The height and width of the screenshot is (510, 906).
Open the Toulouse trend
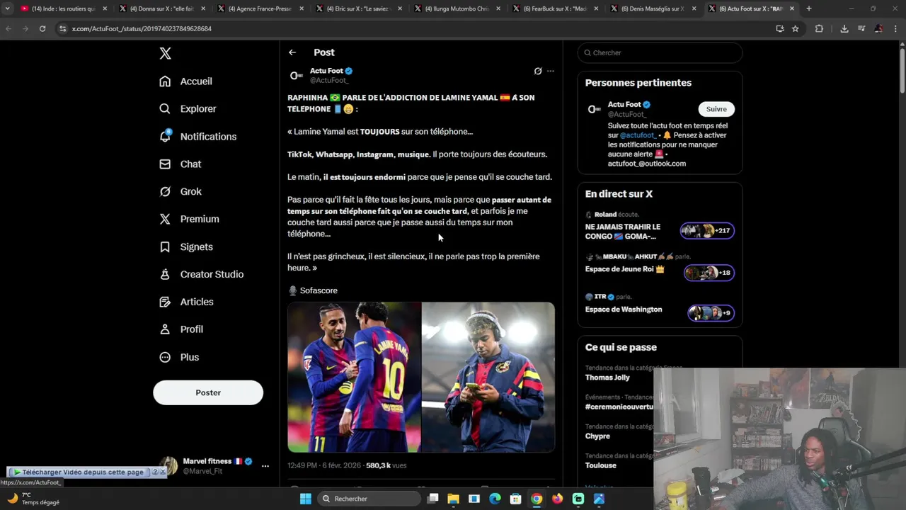600,465
